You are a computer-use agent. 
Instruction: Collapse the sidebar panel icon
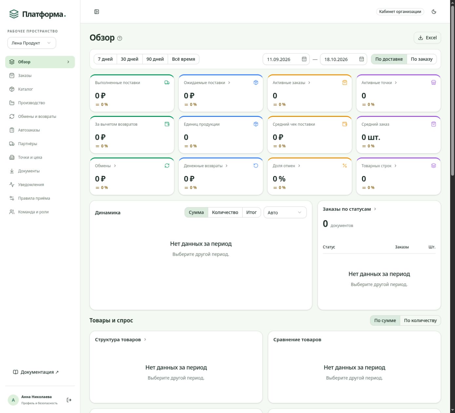point(97,12)
